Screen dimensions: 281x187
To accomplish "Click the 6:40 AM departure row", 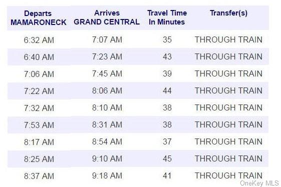I will [x=138, y=56].
